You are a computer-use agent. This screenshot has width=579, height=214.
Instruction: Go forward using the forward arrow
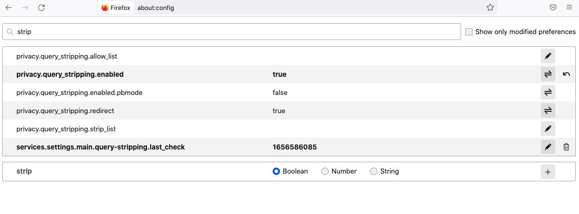pos(25,8)
